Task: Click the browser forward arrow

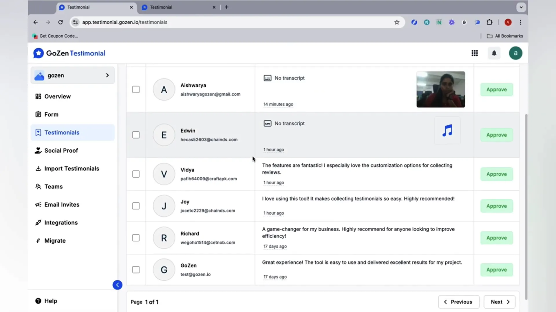Action: coord(48,22)
